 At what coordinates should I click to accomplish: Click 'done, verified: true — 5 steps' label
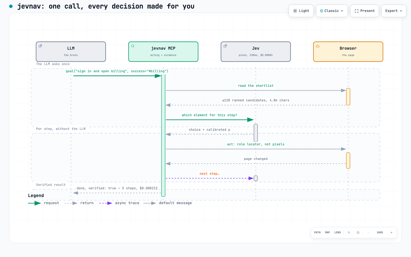point(117,188)
